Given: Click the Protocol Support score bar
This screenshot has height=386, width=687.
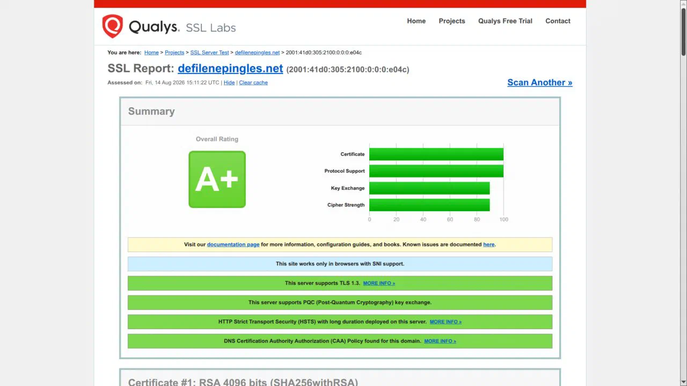Looking at the screenshot, I should point(436,171).
